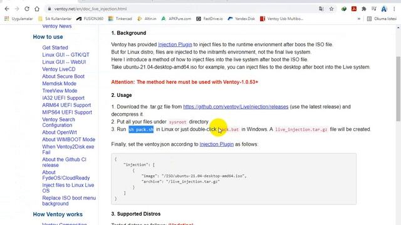This screenshot has height=225, width=401.
Task: Reload the page with the refresh icon
Action: (x=27, y=9)
